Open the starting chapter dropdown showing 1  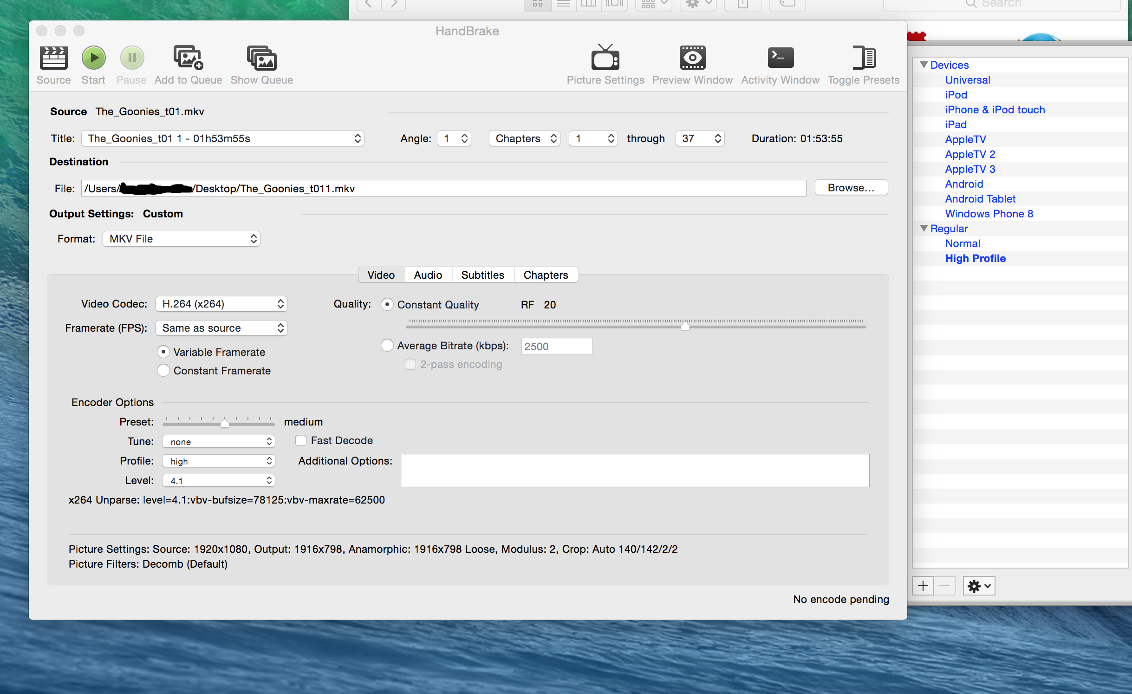(593, 138)
